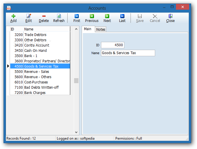Viewport: 197px width, 149px height.
Task: Click the Name field with Goods & Services Tax
Action: pyautogui.click(x=128, y=53)
